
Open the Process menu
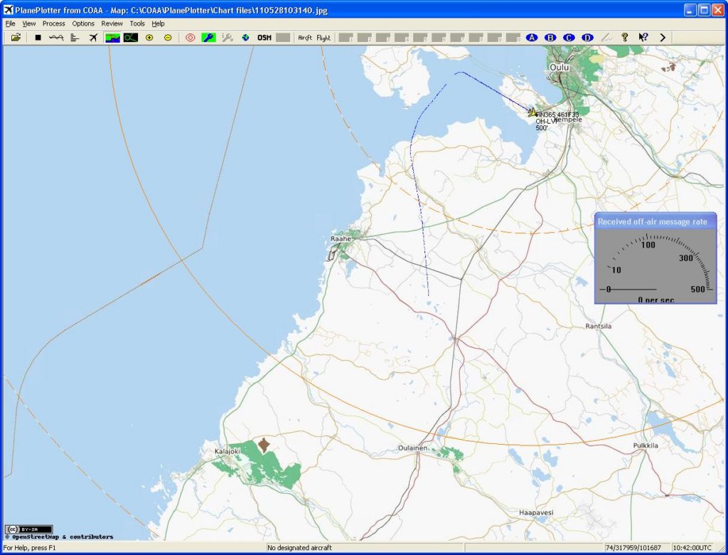pos(53,23)
